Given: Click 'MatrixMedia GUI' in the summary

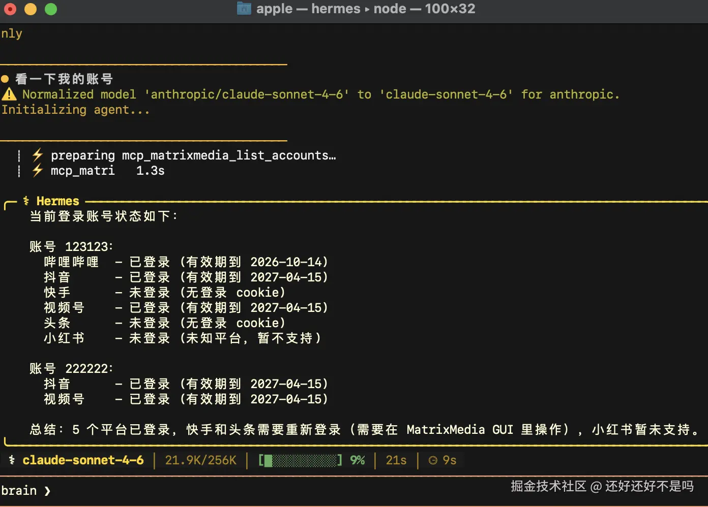Looking at the screenshot, I should pyautogui.click(x=460, y=430).
